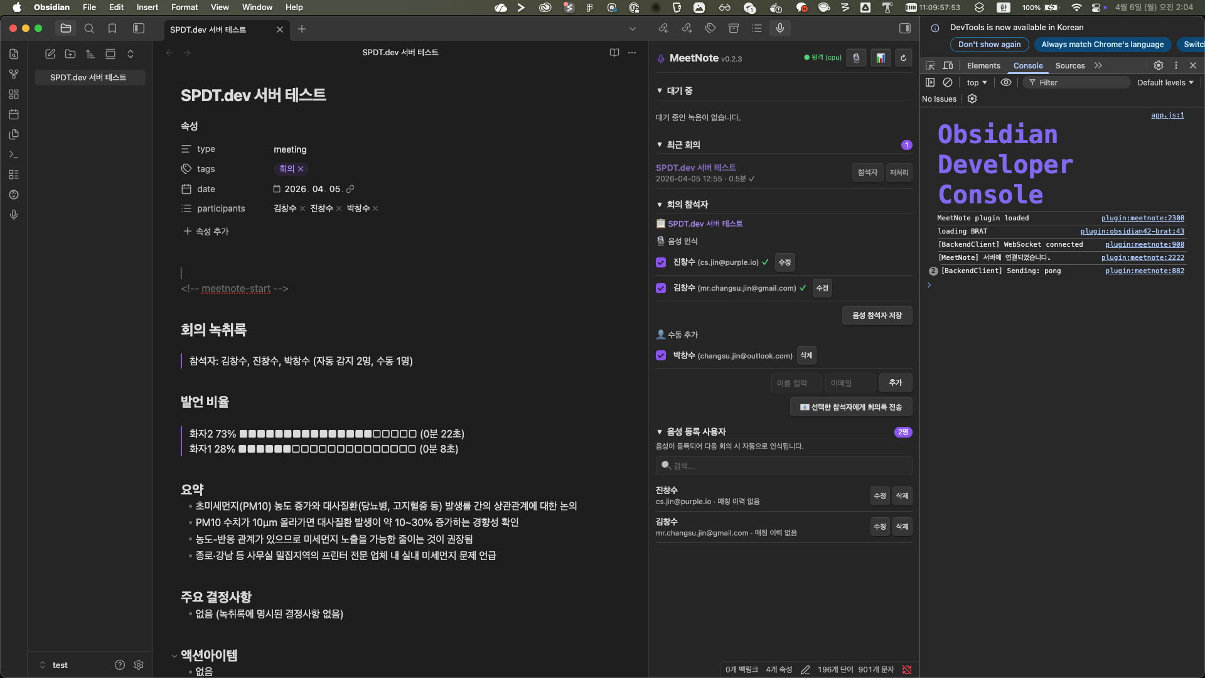Screen dimensions: 1205x678
Task: Open the chart icon in the MeetNote header
Action: point(881,58)
